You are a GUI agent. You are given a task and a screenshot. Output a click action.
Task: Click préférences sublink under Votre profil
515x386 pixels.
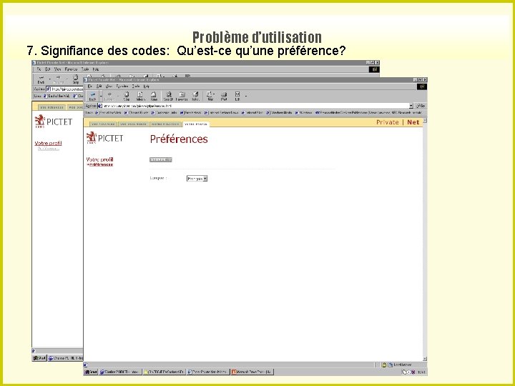point(101,164)
